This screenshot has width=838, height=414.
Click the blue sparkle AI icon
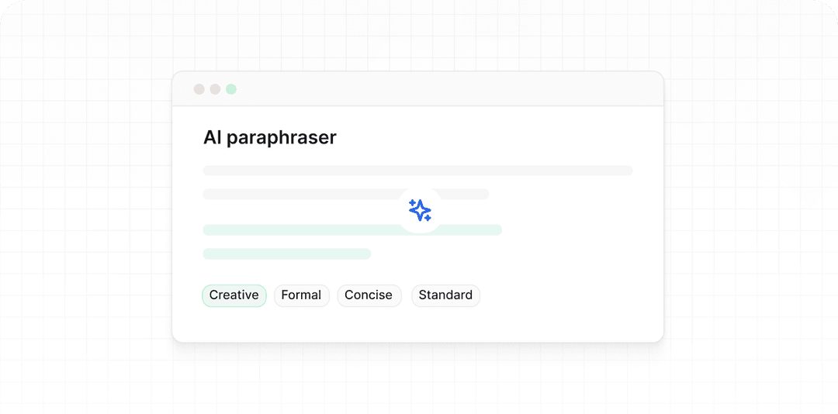[420, 210]
